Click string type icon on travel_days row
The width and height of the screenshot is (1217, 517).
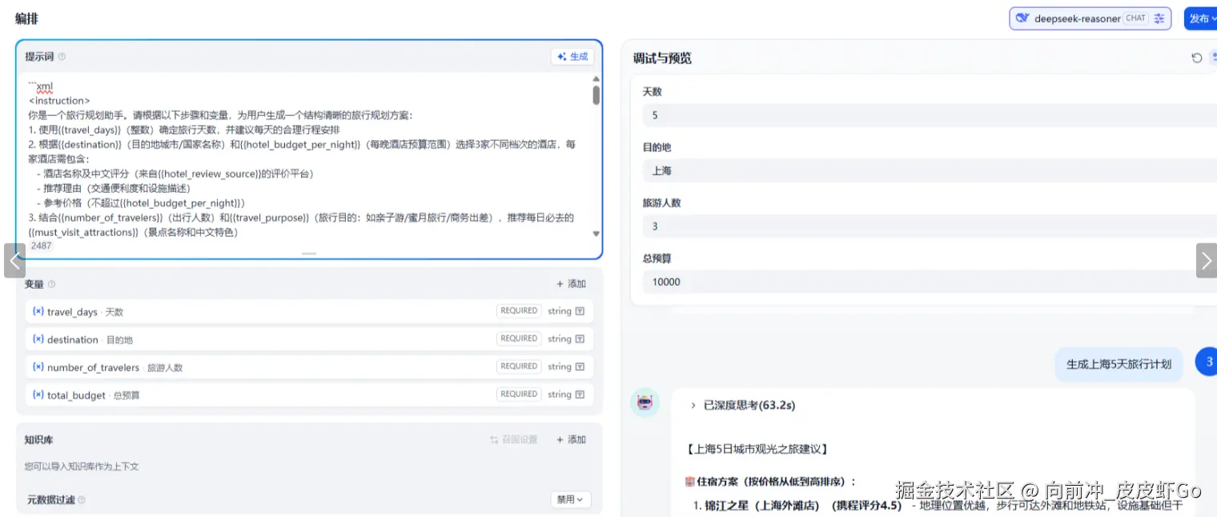pyautogui.click(x=580, y=311)
